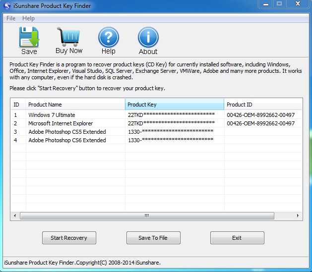Click the horizontal scrollbar thumb
This screenshot has height=272, width=312.
[147, 216]
